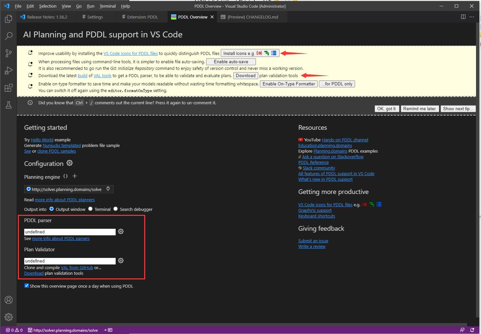Open the Extensions view
The image size is (481, 334).
pos(9,88)
